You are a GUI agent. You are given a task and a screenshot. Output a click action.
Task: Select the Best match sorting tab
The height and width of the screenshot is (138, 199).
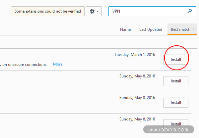click(x=182, y=29)
